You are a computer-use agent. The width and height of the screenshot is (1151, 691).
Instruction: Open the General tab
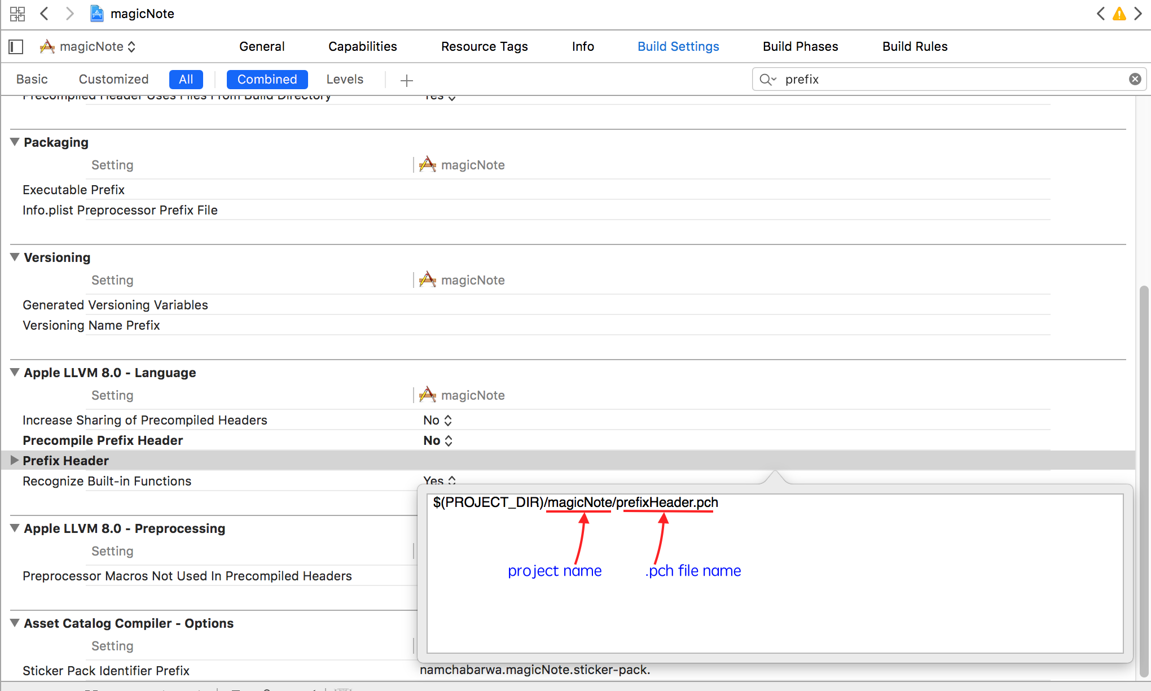click(262, 46)
